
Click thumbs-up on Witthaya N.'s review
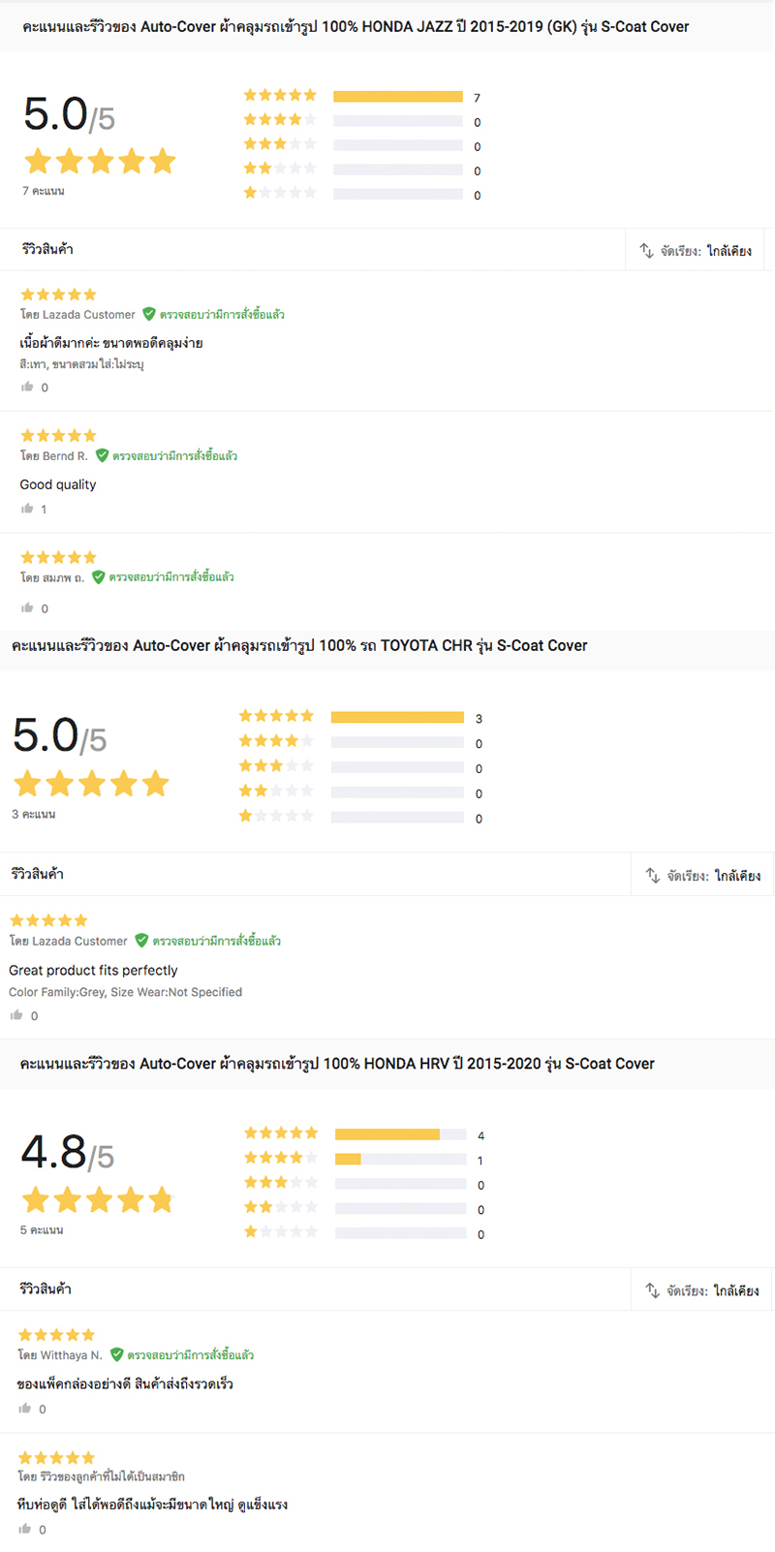pyautogui.click(x=25, y=1409)
